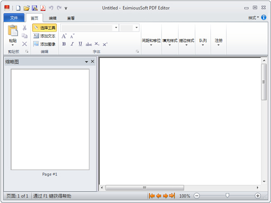Toggle Italic formatting

pos(72,44)
